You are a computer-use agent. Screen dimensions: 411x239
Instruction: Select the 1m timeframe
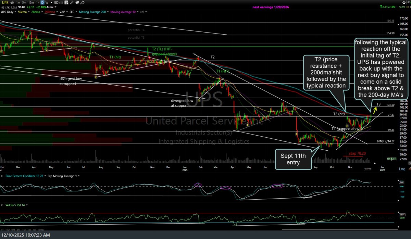(x=18, y=2)
